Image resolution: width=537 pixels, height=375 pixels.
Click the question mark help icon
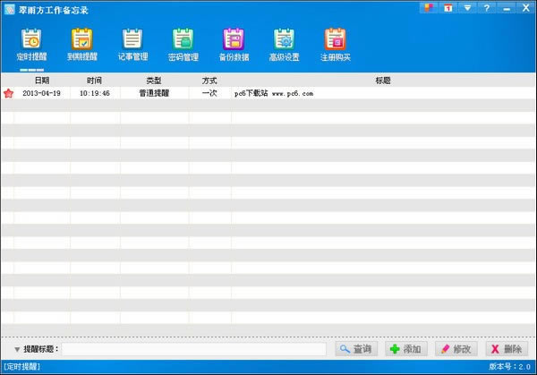487,7
